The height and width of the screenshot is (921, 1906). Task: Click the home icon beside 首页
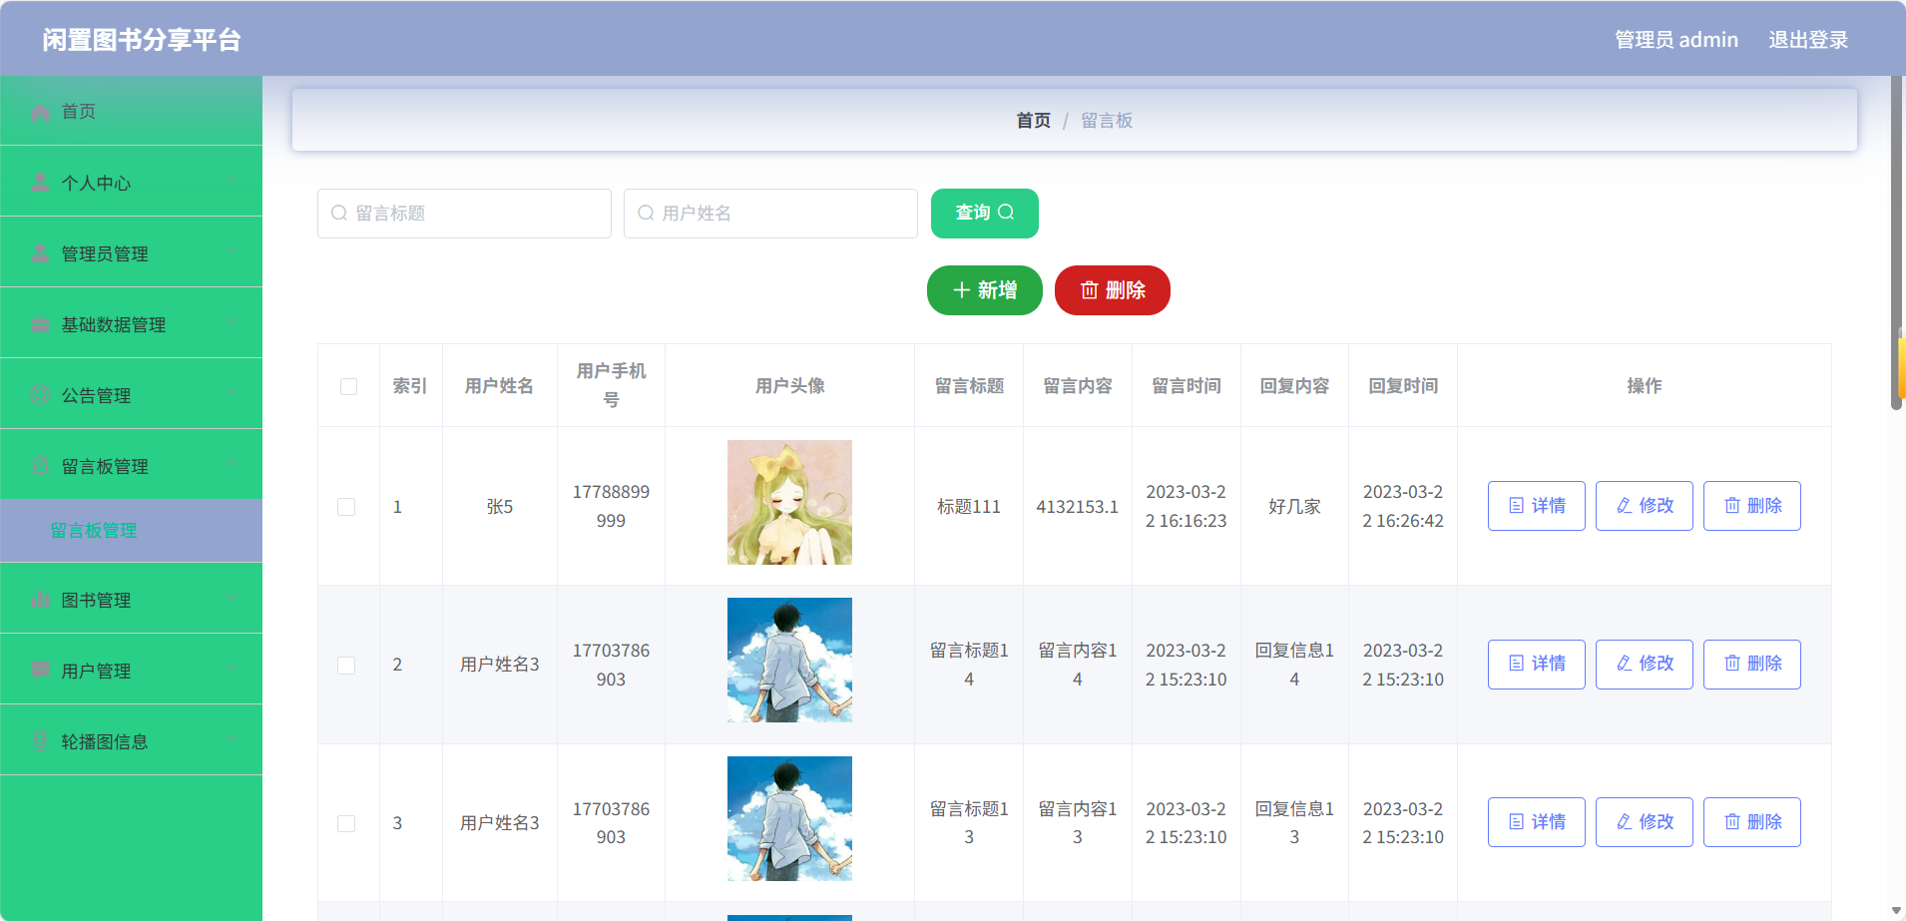coord(40,112)
